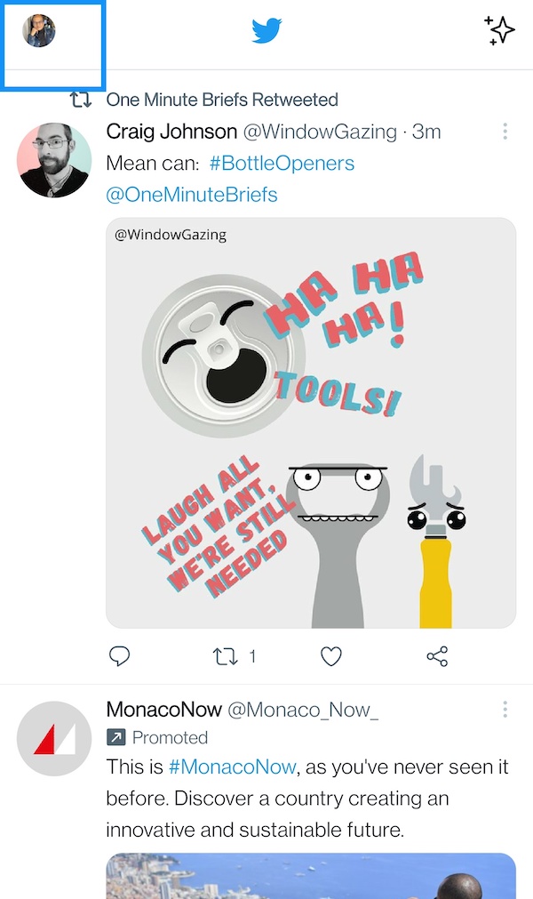
Task: Open Craig Johnson's display name
Action: coord(171,132)
